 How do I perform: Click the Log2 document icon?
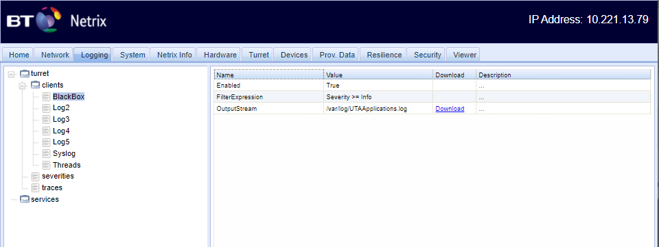(47, 108)
